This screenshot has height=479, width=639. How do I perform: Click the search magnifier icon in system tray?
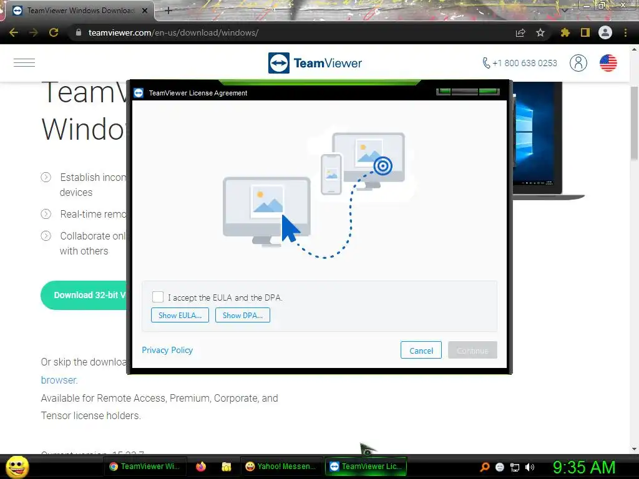484,467
